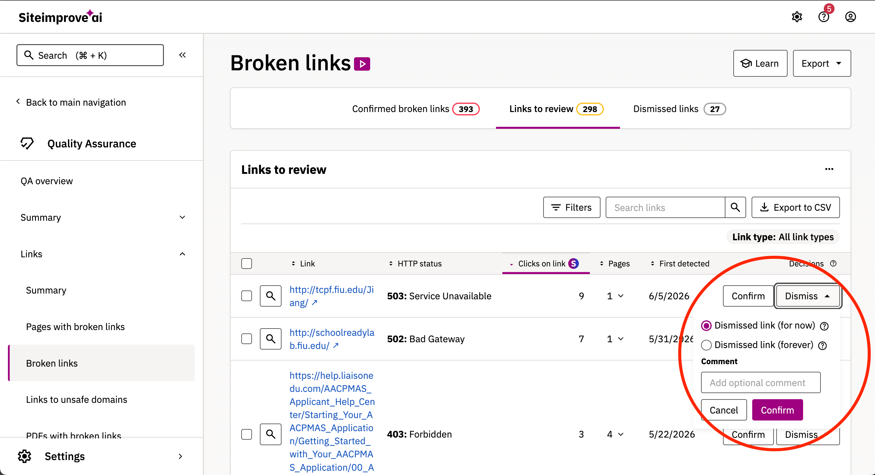Expand pages list for the 502 row
This screenshot has height=475, width=875.
(621, 339)
